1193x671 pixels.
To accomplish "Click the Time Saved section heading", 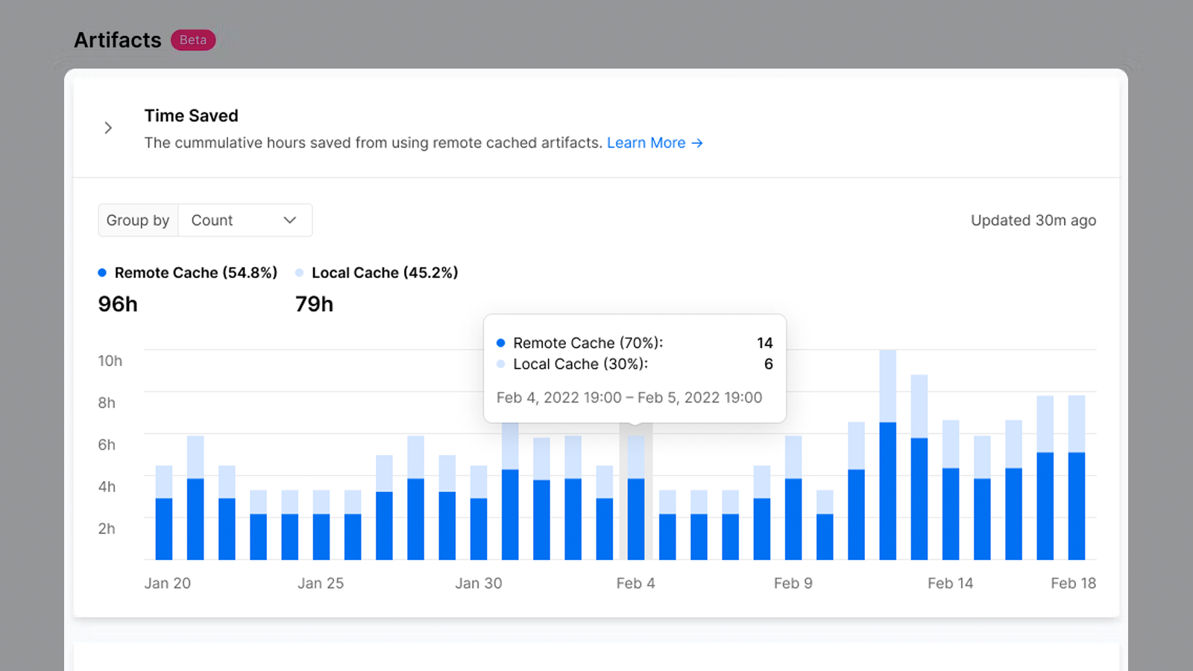I will pos(191,116).
